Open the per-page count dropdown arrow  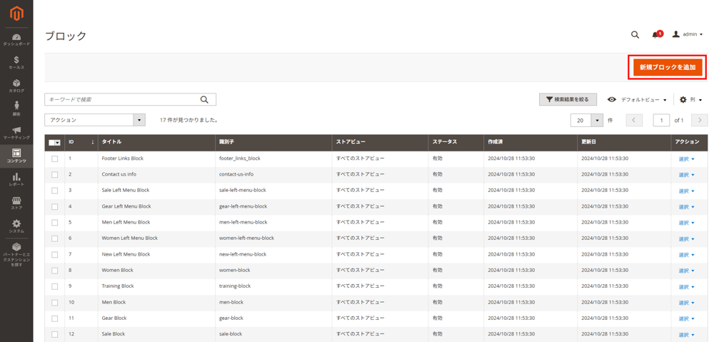tap(598, 120)
